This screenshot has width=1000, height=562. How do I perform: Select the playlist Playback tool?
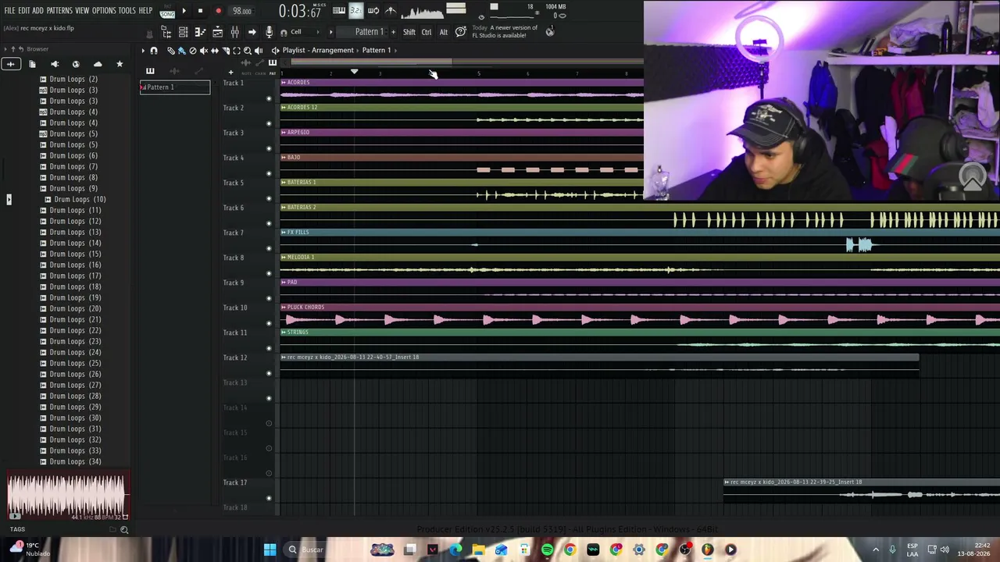259,51
